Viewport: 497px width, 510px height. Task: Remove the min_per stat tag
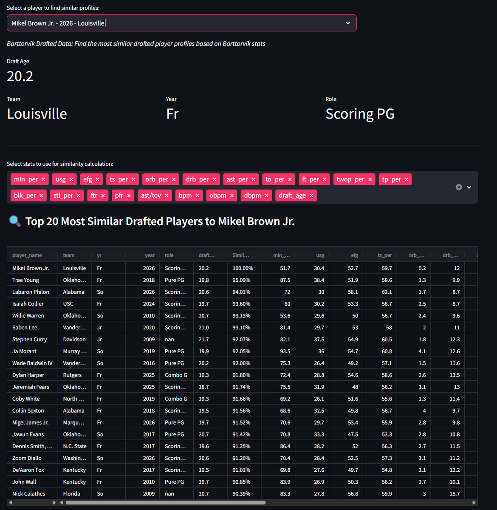click(x=43, y=180)
